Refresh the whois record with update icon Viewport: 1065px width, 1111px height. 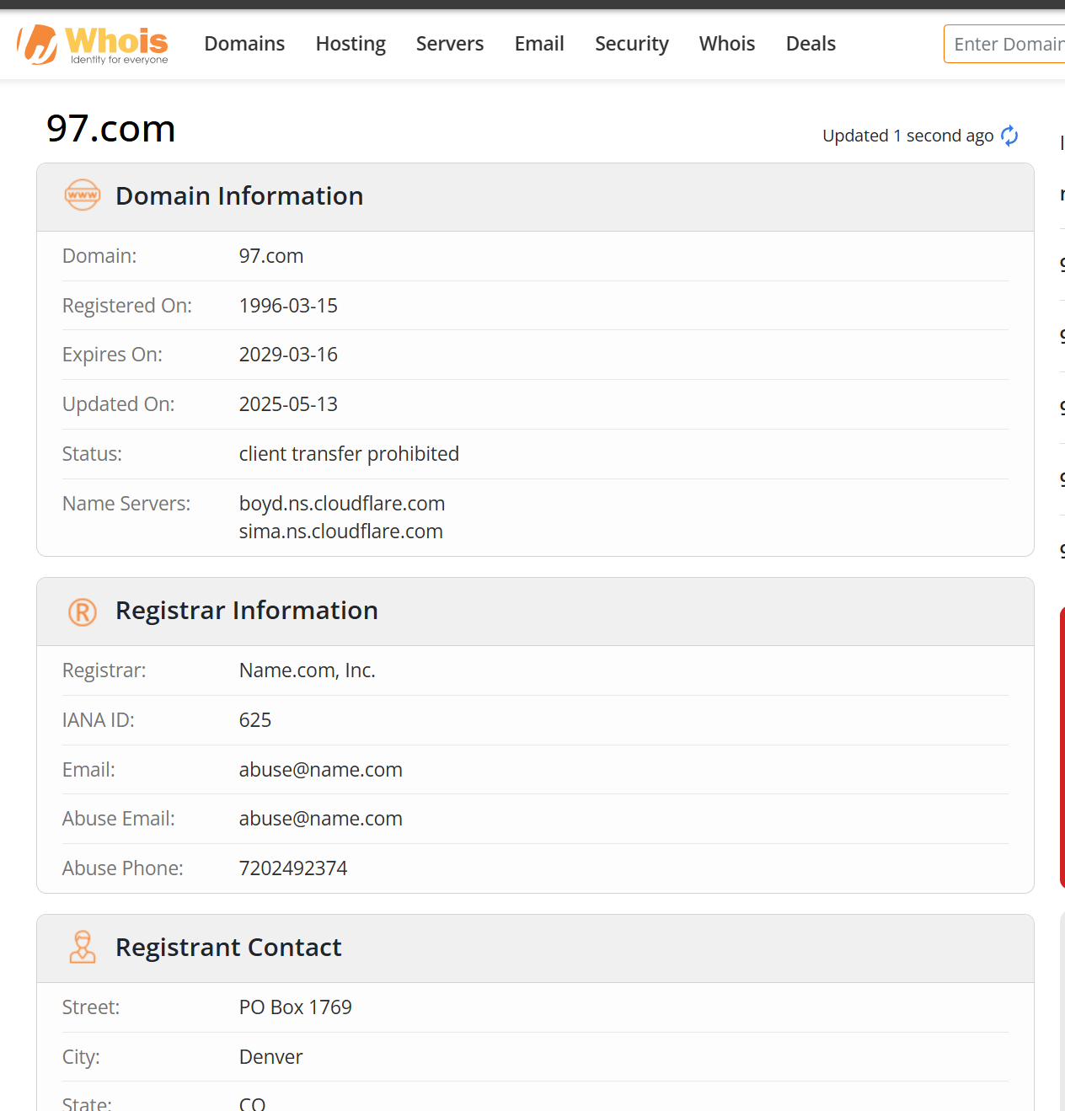pos(1009,136)
